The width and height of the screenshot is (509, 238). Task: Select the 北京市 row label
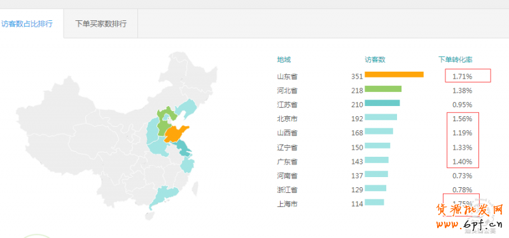tap(287, 119)
